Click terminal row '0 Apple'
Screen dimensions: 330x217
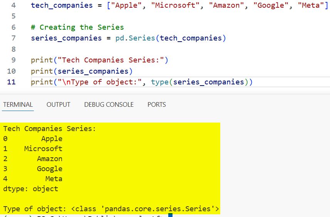tap(33, 139)
